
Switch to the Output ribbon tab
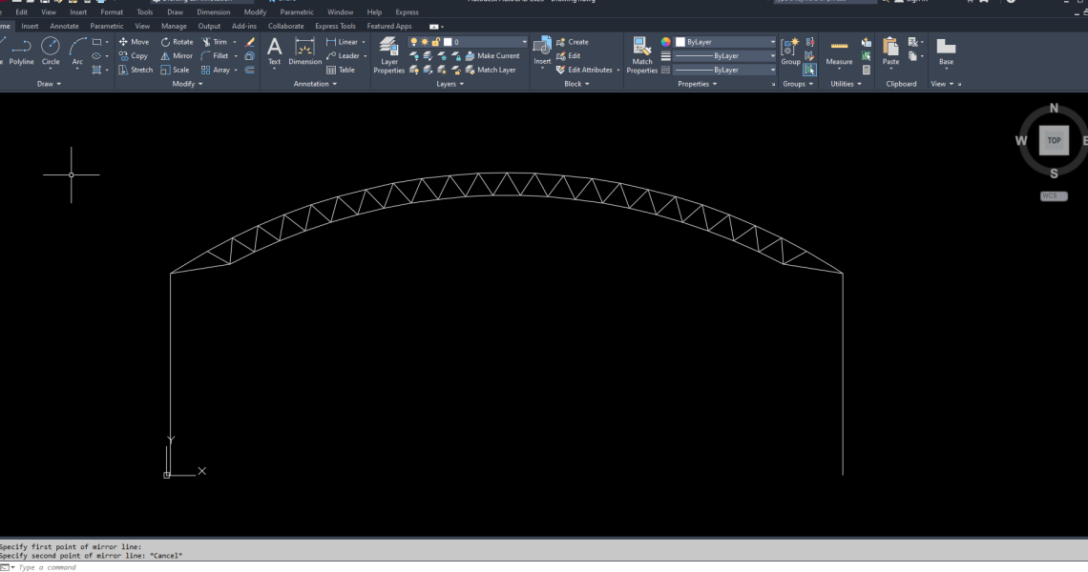(x=209, y=27)
